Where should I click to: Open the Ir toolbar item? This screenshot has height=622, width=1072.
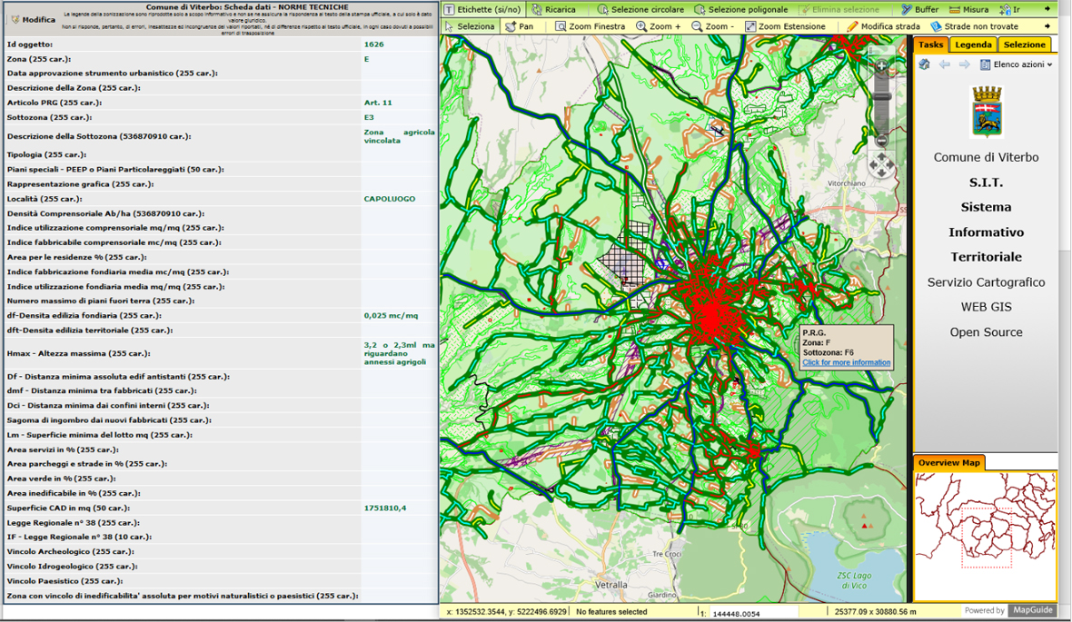pyautogui.click(x=1010, y=10)
